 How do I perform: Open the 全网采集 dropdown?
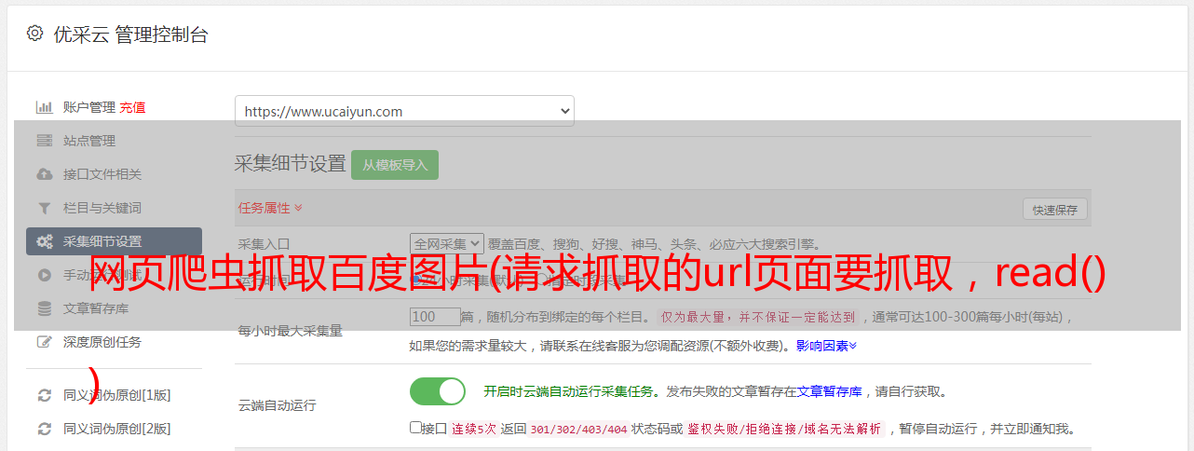coord(447,243)
